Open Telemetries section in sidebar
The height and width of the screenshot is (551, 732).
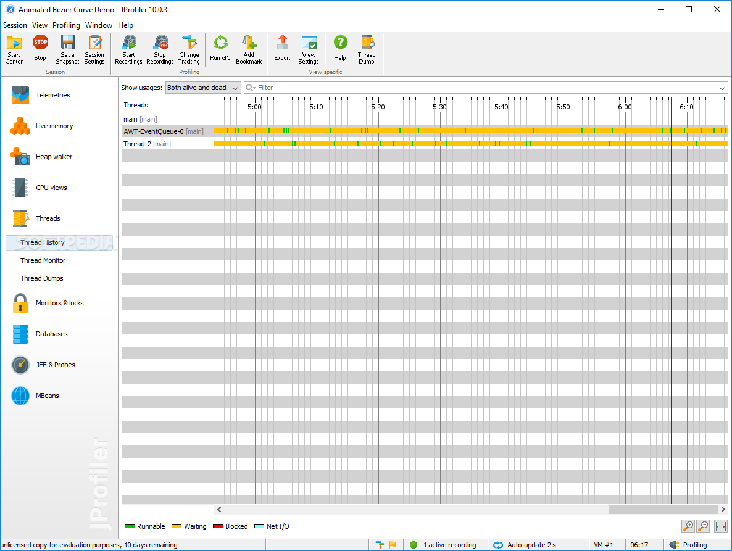click(52, 95)
